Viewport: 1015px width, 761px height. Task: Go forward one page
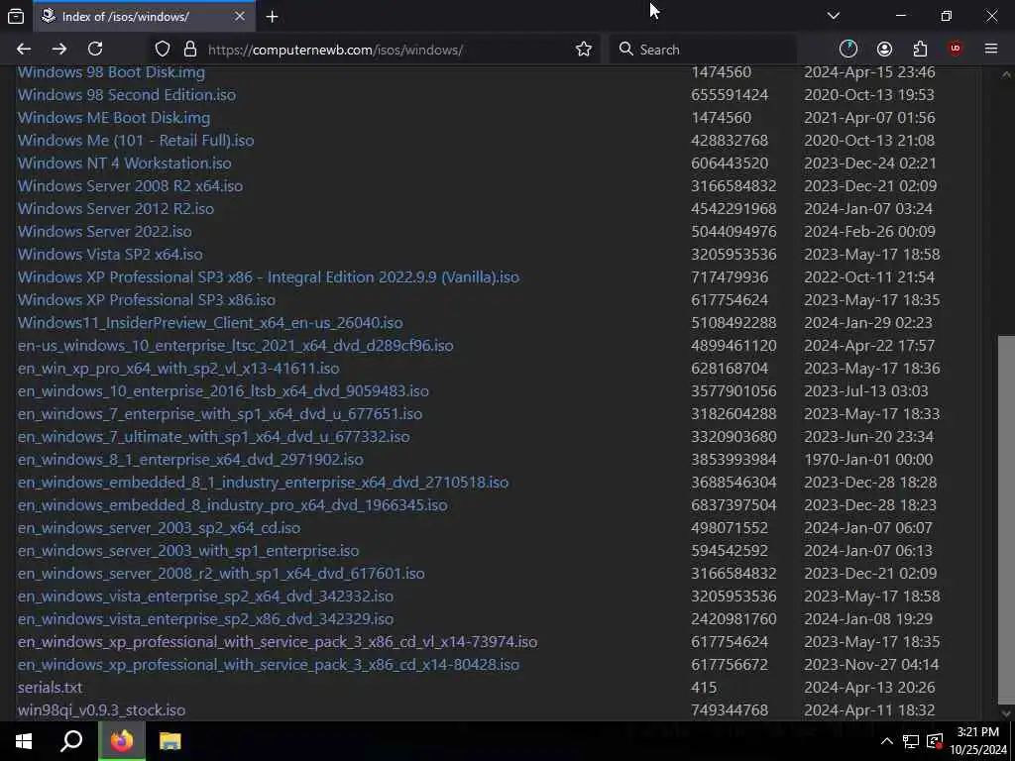[x=59, y=50]
